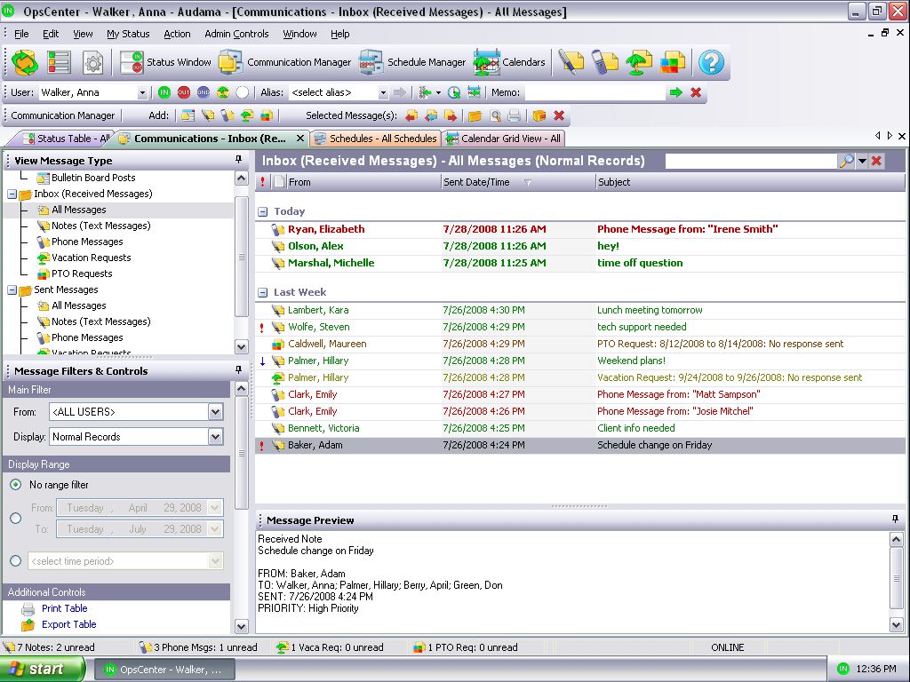Open the Admin Controls menu

236,34
